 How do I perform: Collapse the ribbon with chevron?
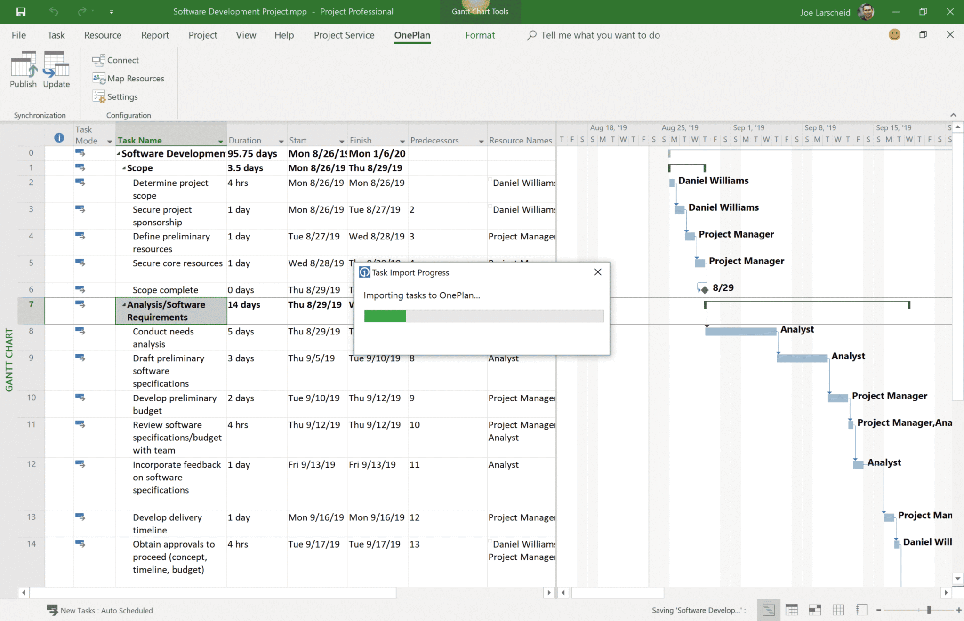coord(953,115)
